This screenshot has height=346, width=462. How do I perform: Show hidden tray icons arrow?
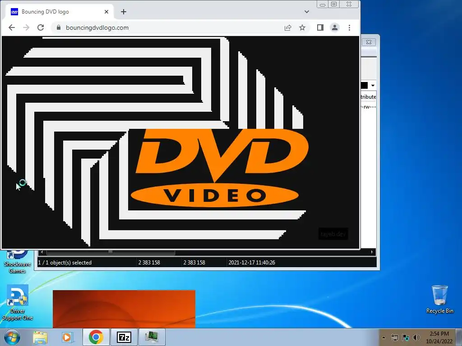[383, 337]
